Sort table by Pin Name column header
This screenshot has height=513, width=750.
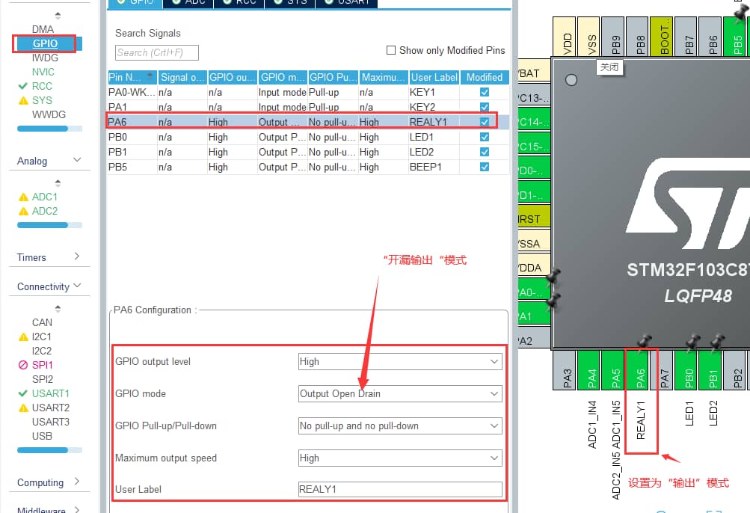pos(132,77)
